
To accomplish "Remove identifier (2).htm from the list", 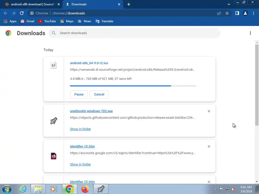I will coord(209,182).
